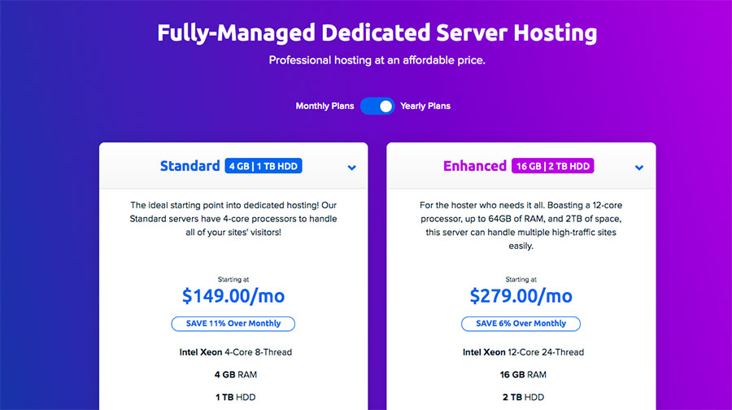
Task: Click the 4 GB | 1 TB HDD badge
Action: pos(264,166)
